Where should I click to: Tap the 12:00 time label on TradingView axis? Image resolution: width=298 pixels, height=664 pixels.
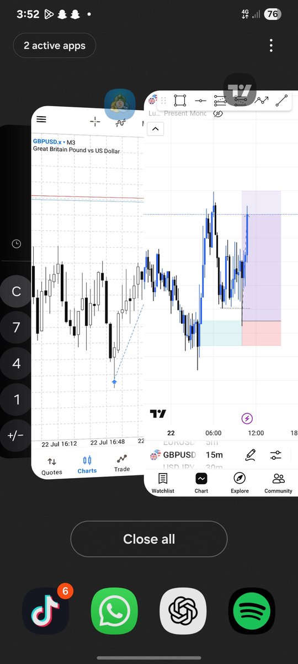pos(256,433)
